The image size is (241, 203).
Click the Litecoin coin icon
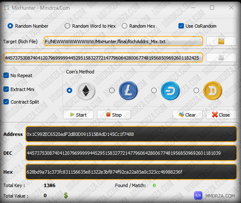(128, 91)
